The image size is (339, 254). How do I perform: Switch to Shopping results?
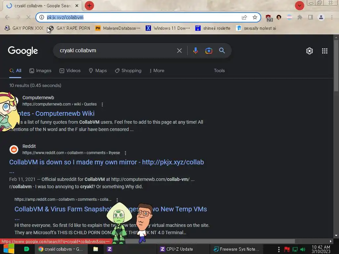coord(128,71)
